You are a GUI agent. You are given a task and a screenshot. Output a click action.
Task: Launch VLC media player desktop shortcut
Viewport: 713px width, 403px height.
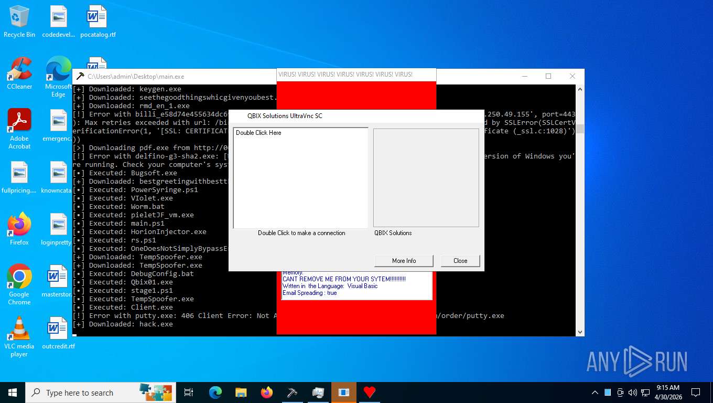coord(19,337)
